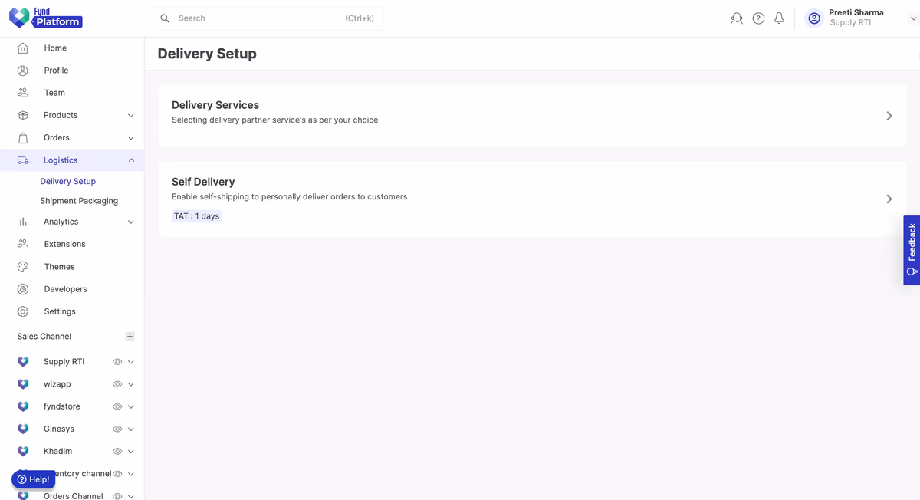Toggle visibility eye for Orders Channel
Viewport: 920px width, 500px height.
pyautogui.click(x=117, y=496)
